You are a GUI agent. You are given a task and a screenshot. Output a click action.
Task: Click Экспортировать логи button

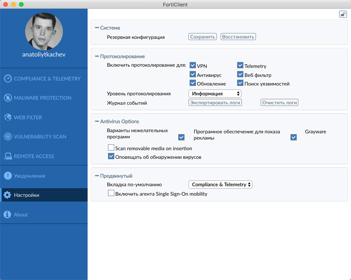(x=215, y=102)
